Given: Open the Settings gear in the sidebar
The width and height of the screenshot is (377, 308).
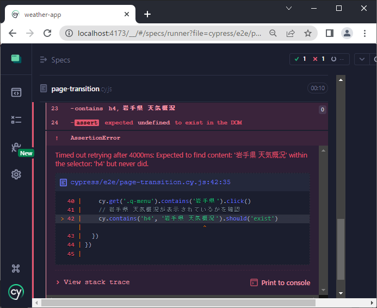Looking at the screenshot, I should [16, 174].
